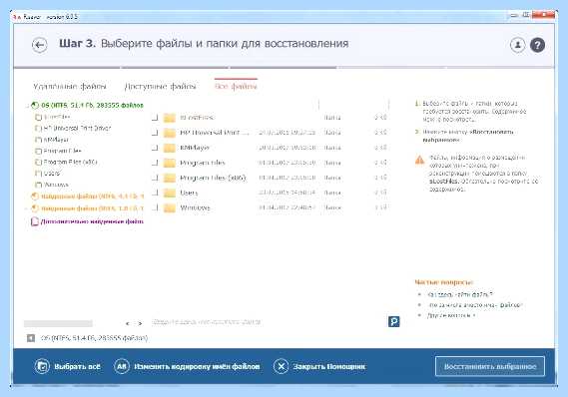Click the folder icon of HP Universal Print row

tap(170, 133)
